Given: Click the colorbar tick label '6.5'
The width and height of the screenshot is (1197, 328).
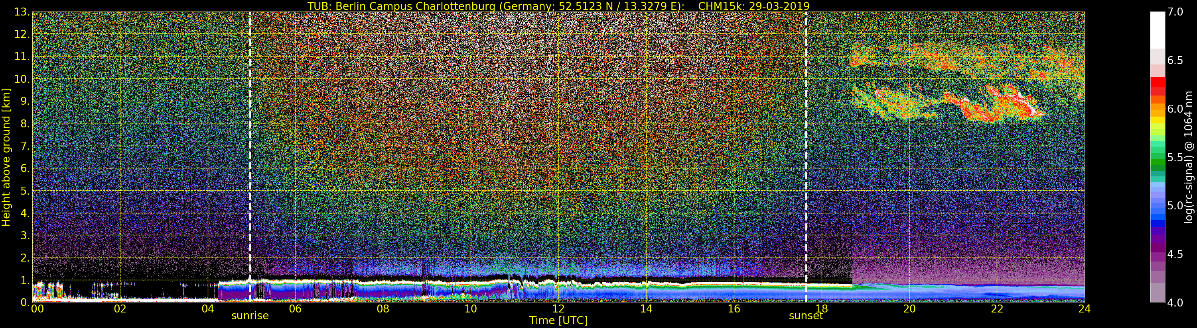Looking at the screenshot, I should (x=1175, y=61).
